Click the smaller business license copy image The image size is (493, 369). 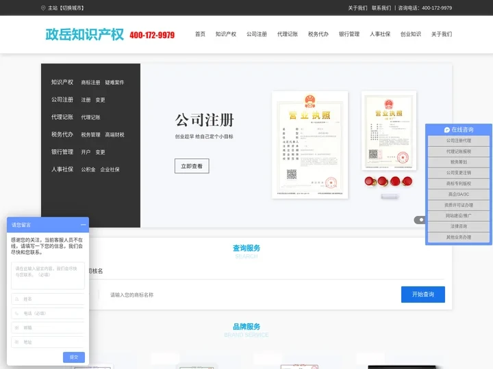(389, 131)
